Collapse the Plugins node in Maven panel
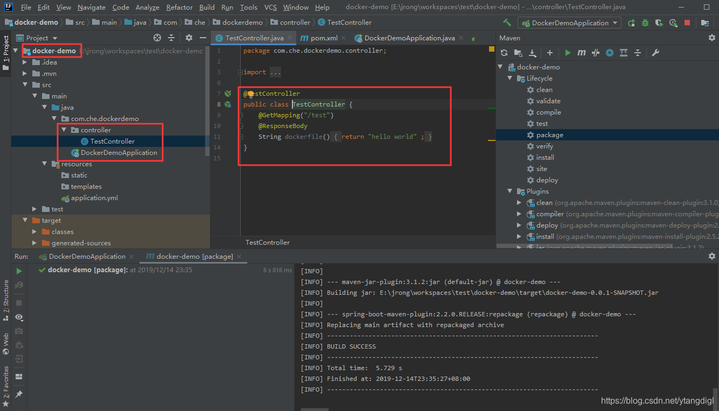Viewport: 719px width, 411px height. (x=509, y=192)
